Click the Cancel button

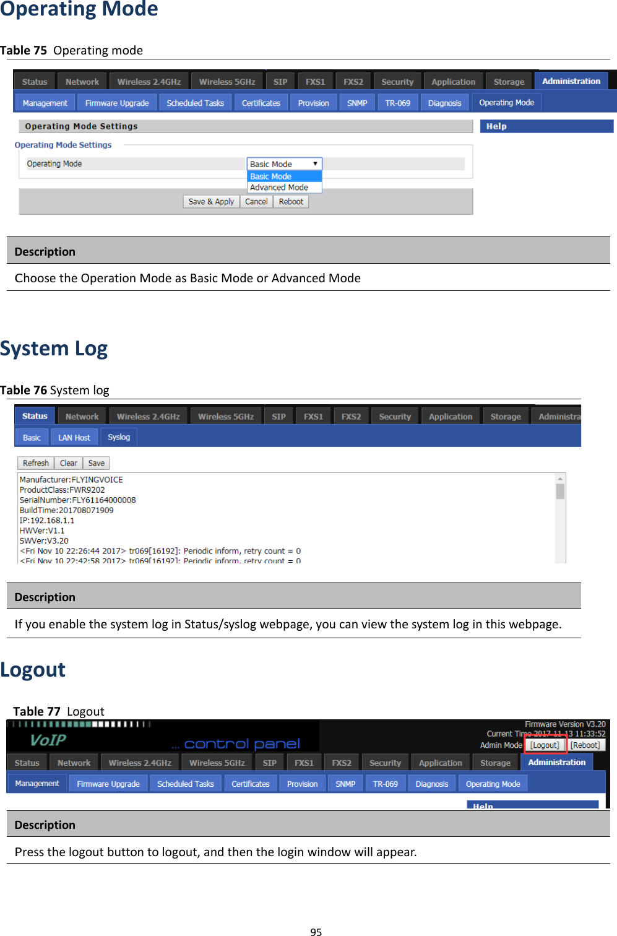click(256, 201)
